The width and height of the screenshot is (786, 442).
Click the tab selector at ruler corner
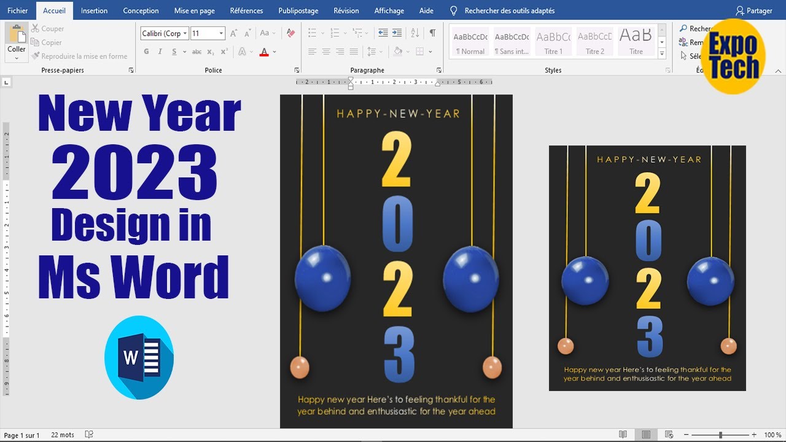tap(6, 81)
